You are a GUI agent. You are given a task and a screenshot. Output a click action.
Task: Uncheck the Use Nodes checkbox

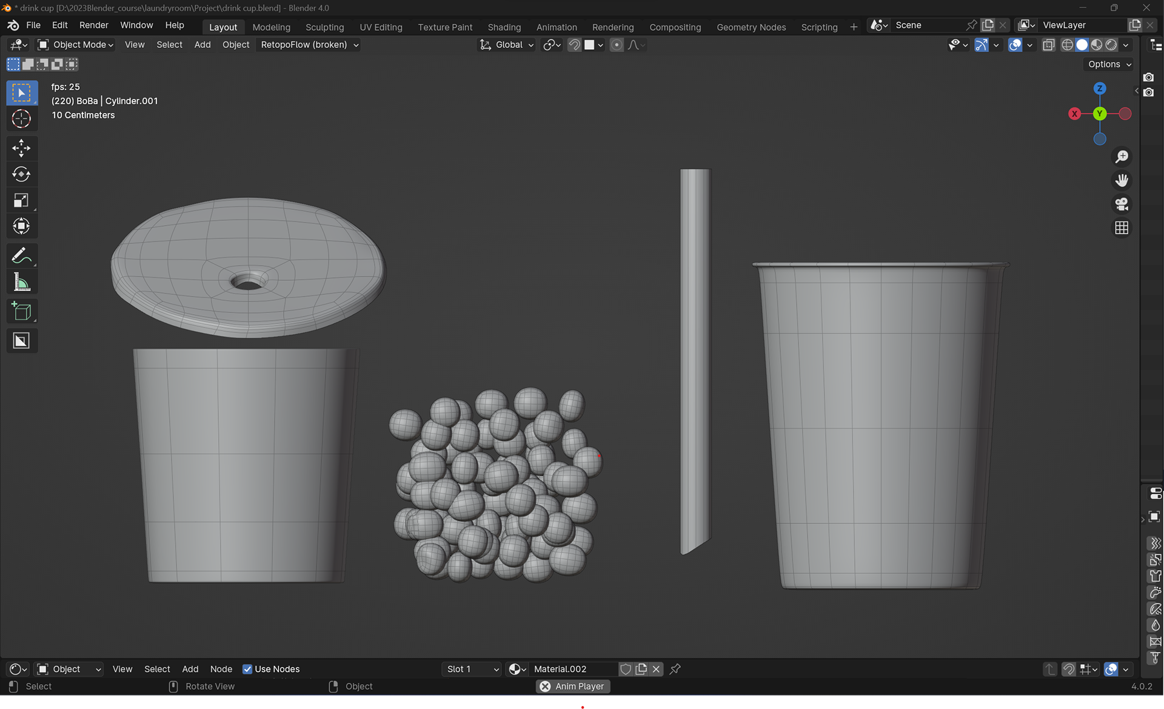pos(247,669)
